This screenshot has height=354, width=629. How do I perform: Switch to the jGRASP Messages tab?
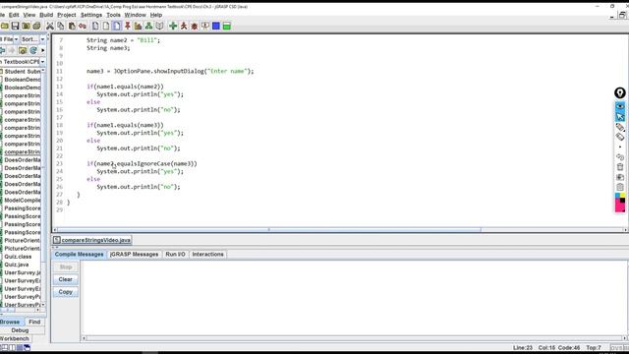(134, 254)
